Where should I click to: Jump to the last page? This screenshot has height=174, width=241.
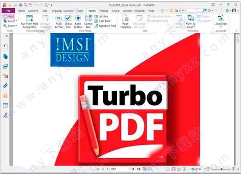(139, 169)
